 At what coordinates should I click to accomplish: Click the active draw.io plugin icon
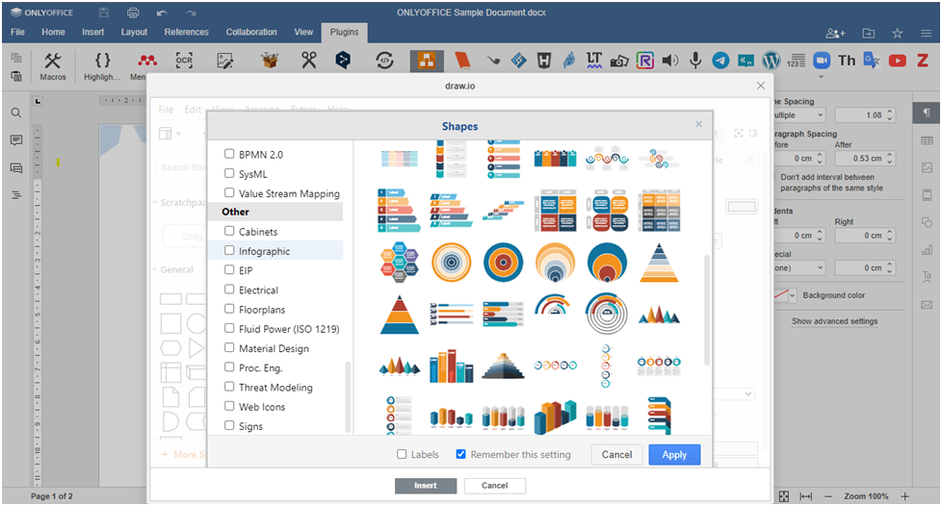tap(427, 61)
